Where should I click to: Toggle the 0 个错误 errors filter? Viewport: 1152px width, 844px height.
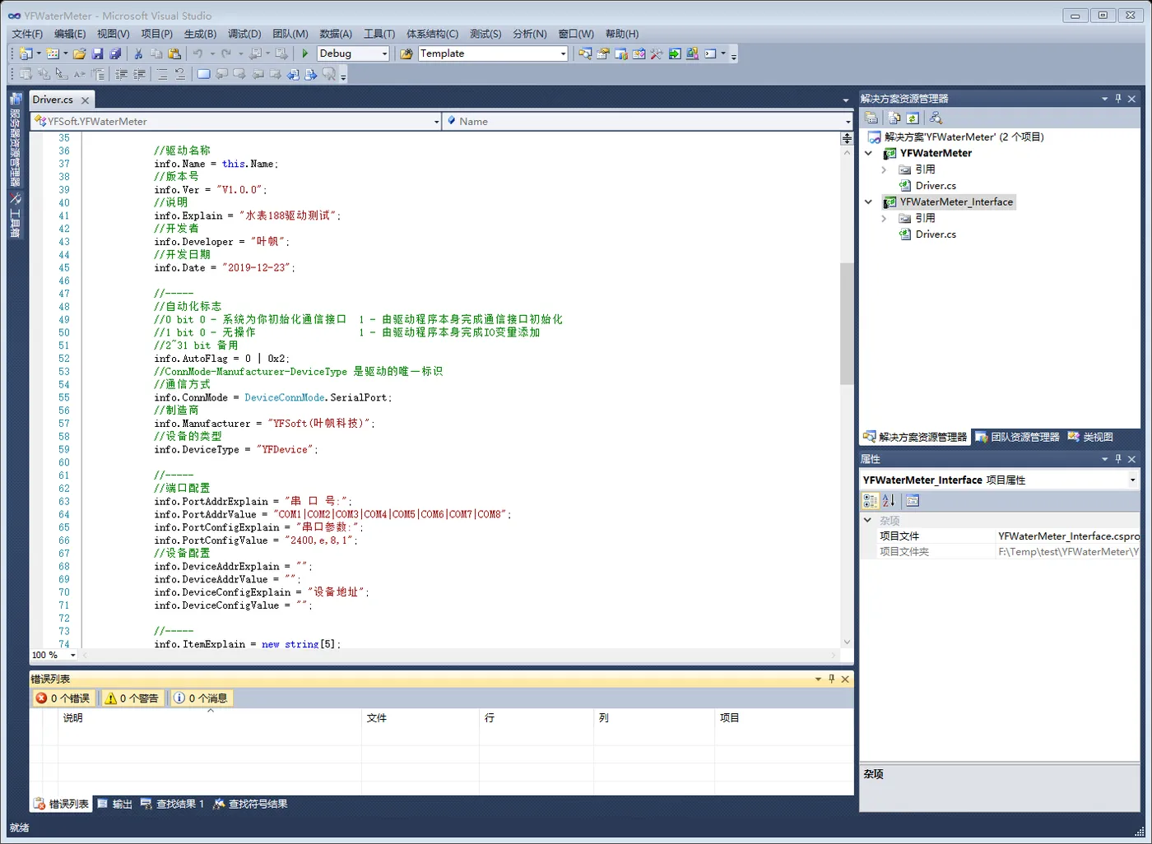point(63,698)
